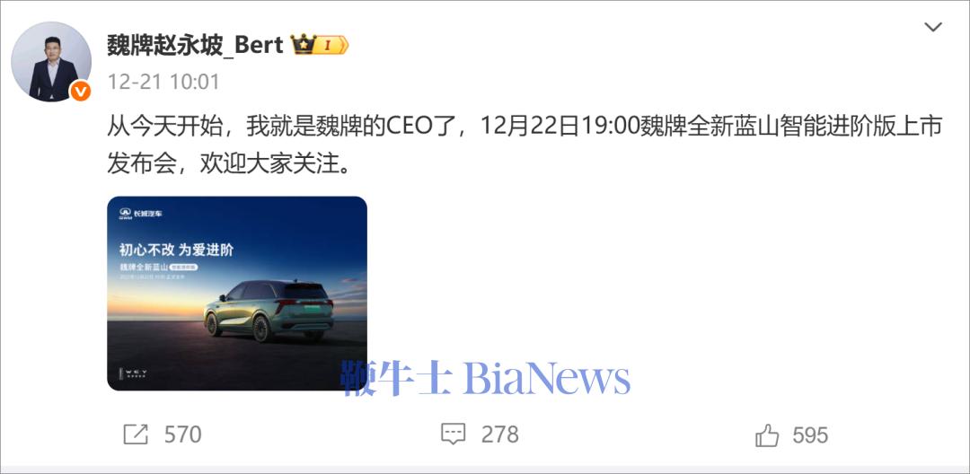Expand the post options chevron
This screenshot has width=970, height=474.
coord(932,27)
